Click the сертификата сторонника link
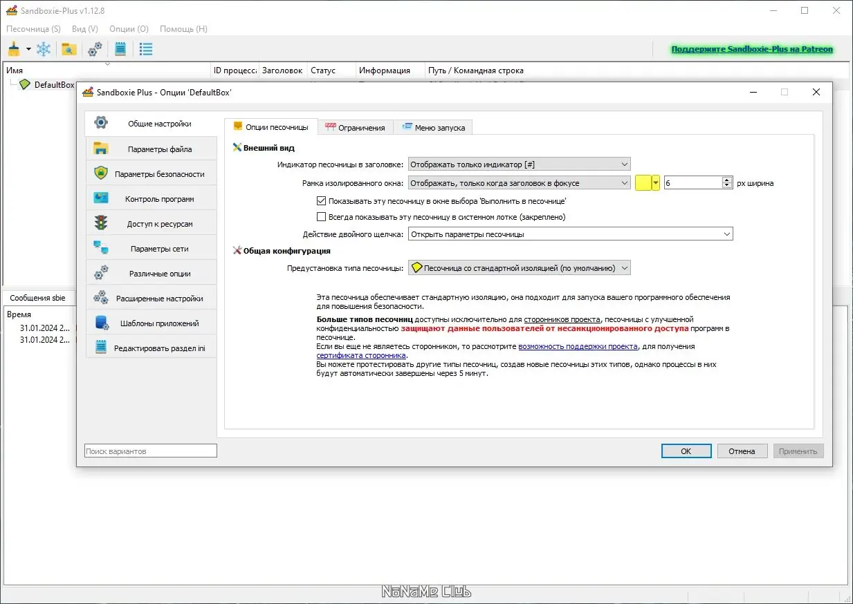 (x=361, y=355)
